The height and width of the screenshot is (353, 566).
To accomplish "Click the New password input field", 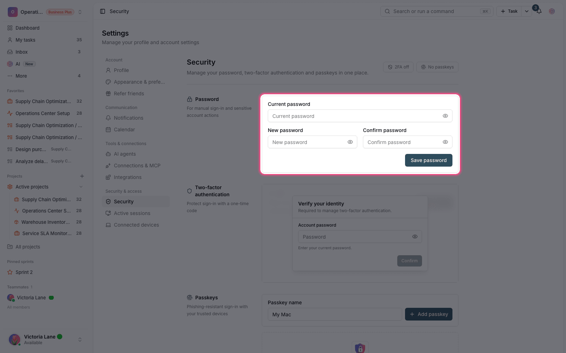I will (x=312, y=142).
